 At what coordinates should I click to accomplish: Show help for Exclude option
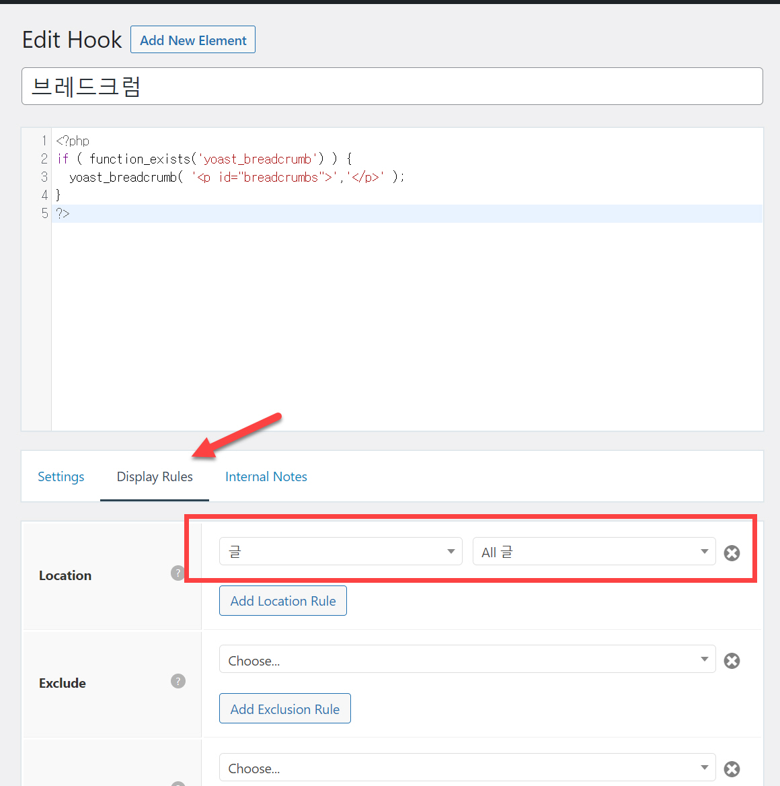[178, 681]
